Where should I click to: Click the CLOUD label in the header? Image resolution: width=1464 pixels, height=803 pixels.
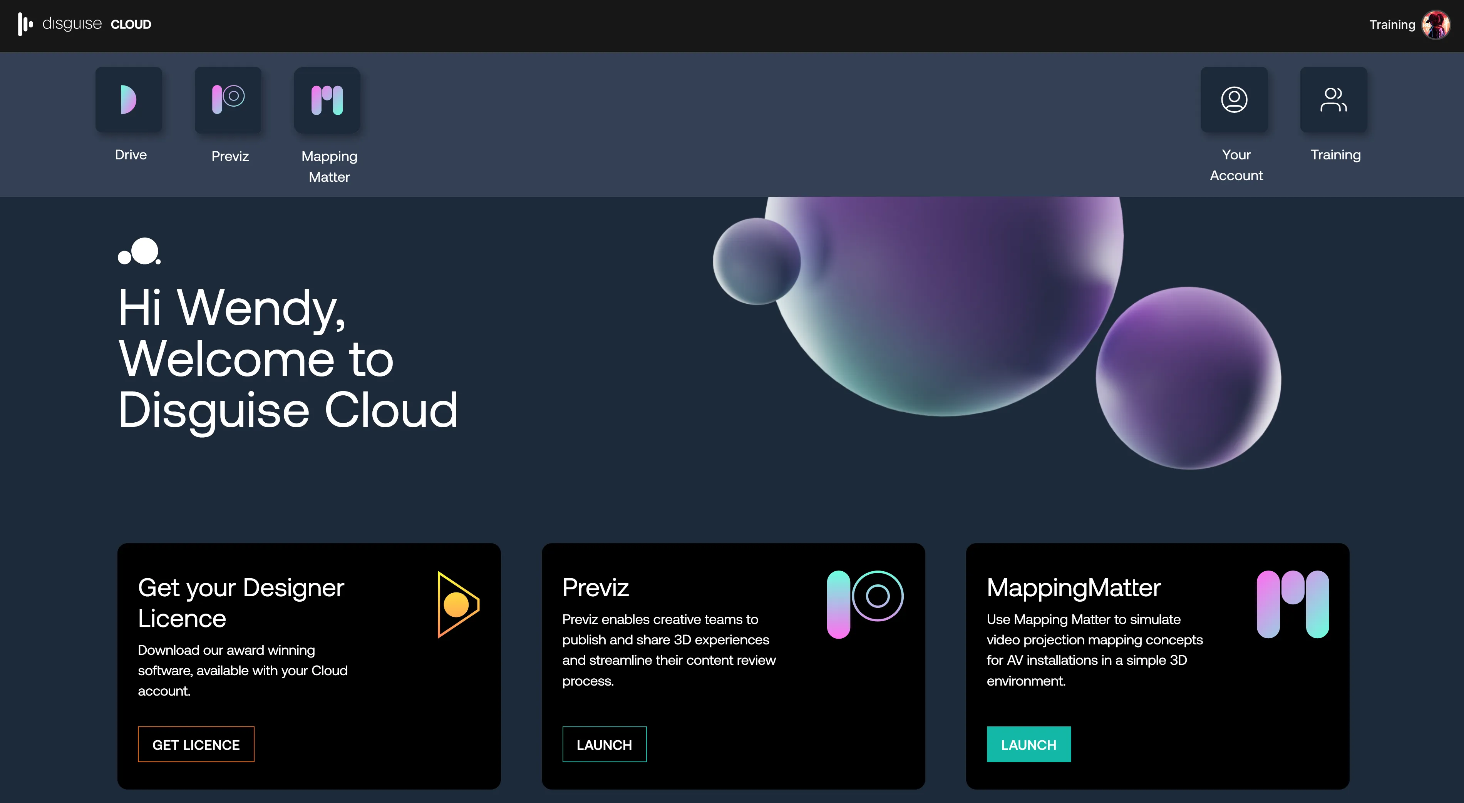click(131, 24)
